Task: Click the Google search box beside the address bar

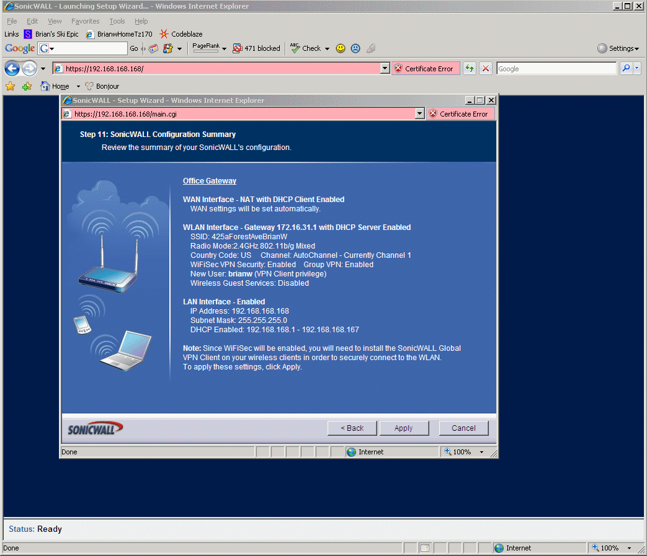Action: click(556, 68)
